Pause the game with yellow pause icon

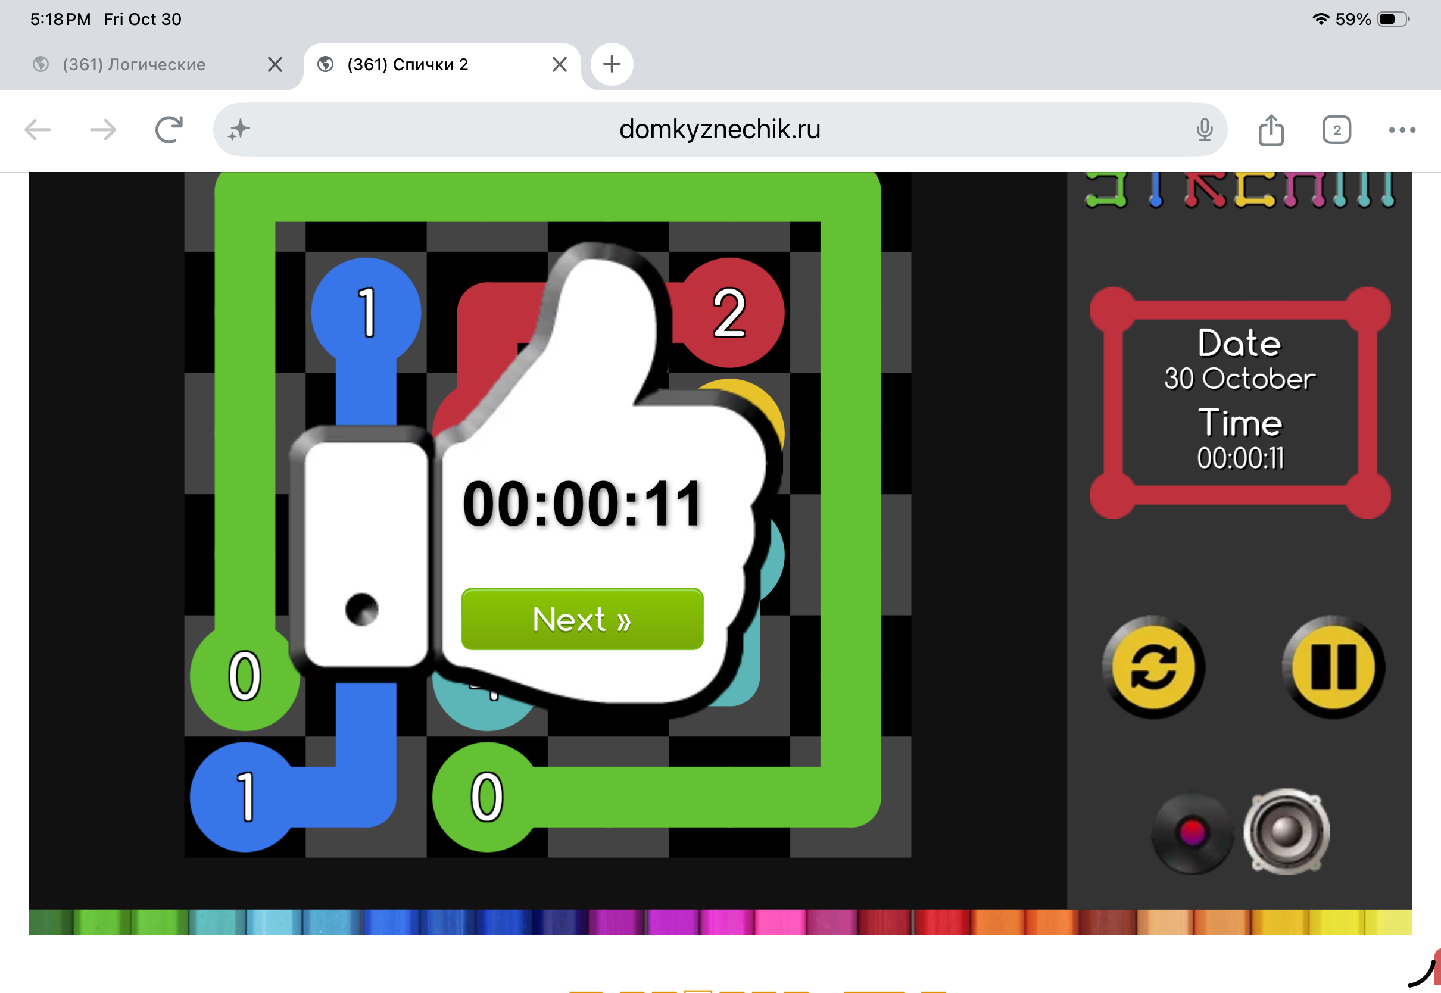click(1333, 667)
